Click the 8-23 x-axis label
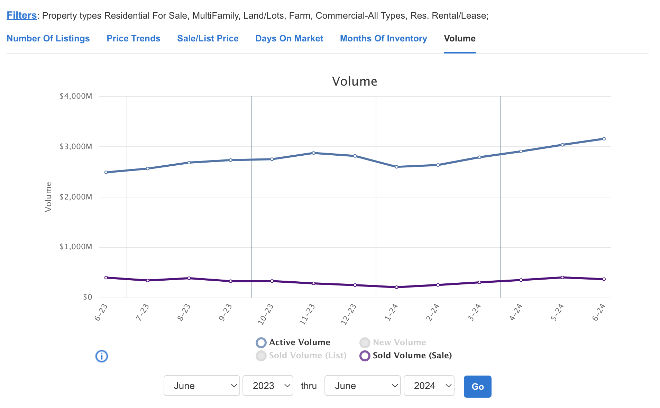The width and height of the screenshot is (660, 408). click(x=184, y=312)
